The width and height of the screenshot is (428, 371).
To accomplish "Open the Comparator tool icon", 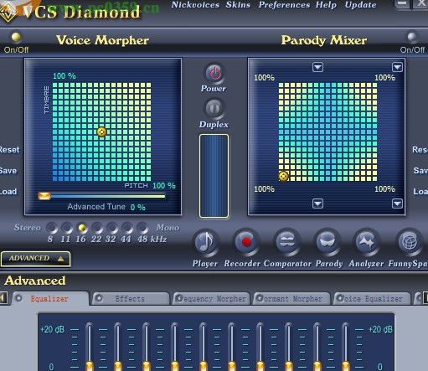I will click(287, 242).
